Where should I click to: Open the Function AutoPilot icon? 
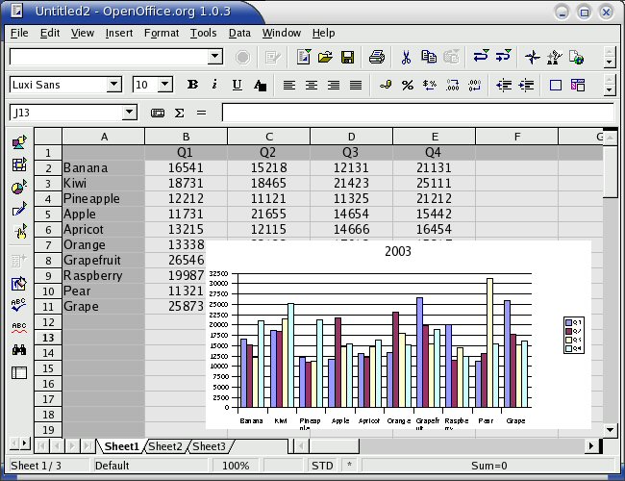point(158,113)
